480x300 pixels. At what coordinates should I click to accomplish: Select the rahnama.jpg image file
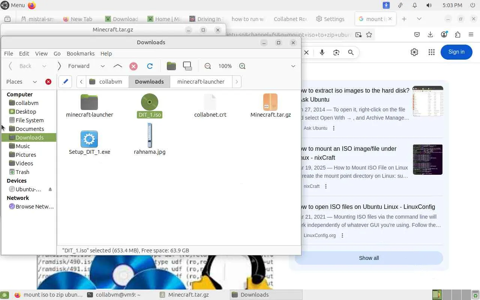(x=150, y=139)
